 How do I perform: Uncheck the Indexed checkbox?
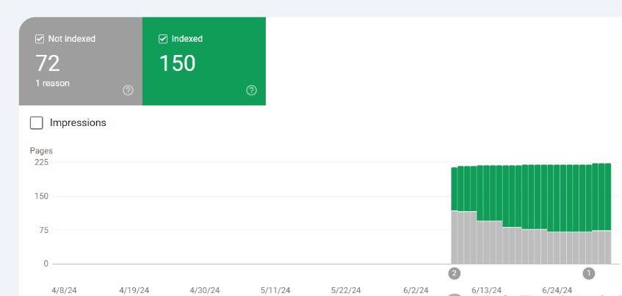tap(162, 39)
